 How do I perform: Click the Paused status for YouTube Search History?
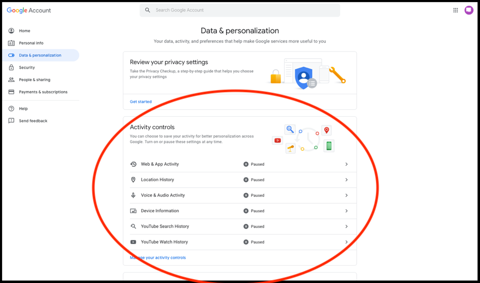point(254,226)
